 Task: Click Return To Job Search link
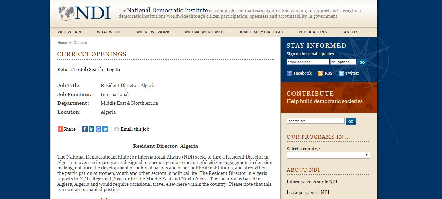pyautogui.click(x=80, y=69)
